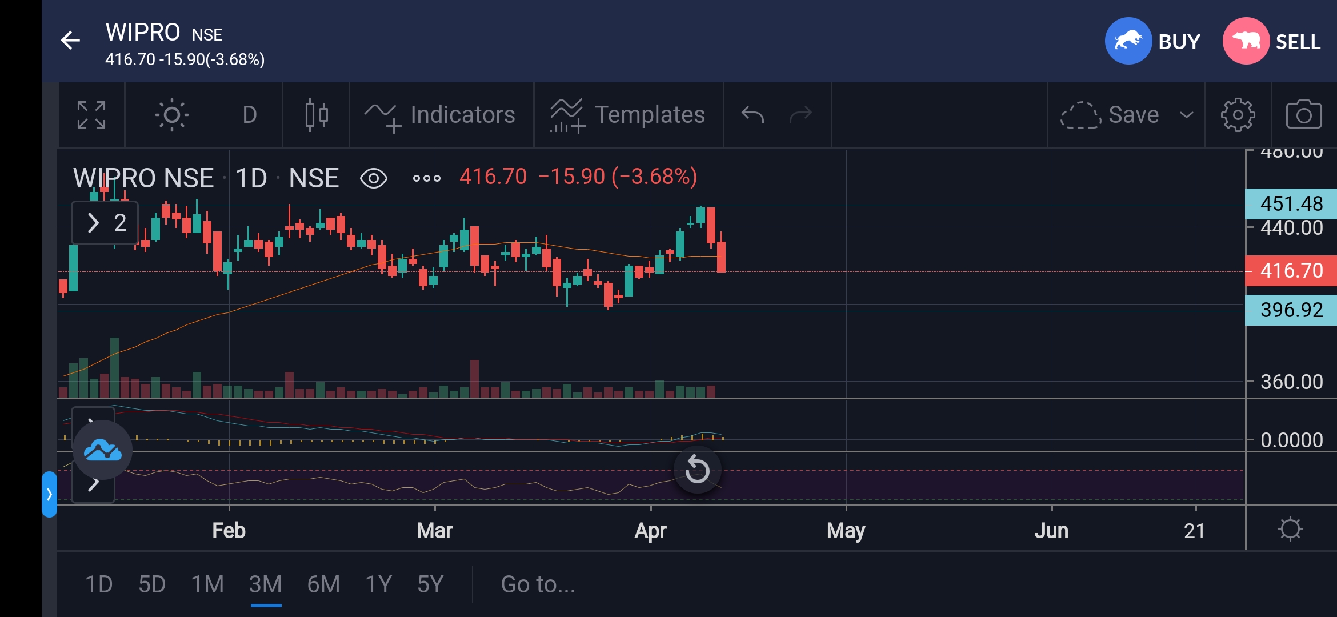
Task: Click the 1D interval text in legend
Action: coord(251,178)
